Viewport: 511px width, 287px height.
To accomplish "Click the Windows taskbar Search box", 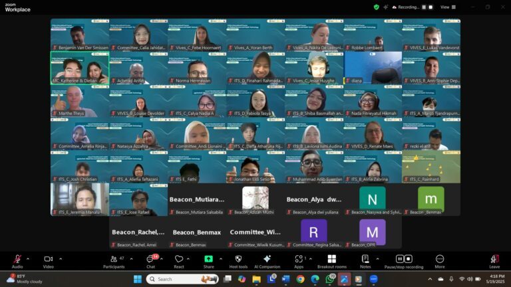I will tap(182, 279).
